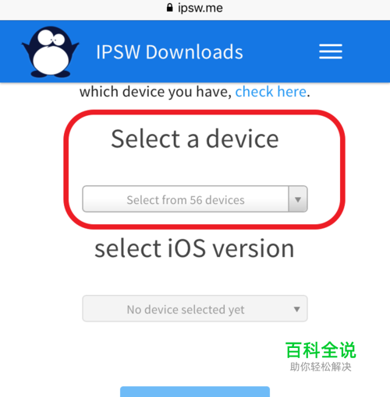Open 'No device selected yet' dropdown
The height and width of the screenshot is (397, 390).
[195, 308]
